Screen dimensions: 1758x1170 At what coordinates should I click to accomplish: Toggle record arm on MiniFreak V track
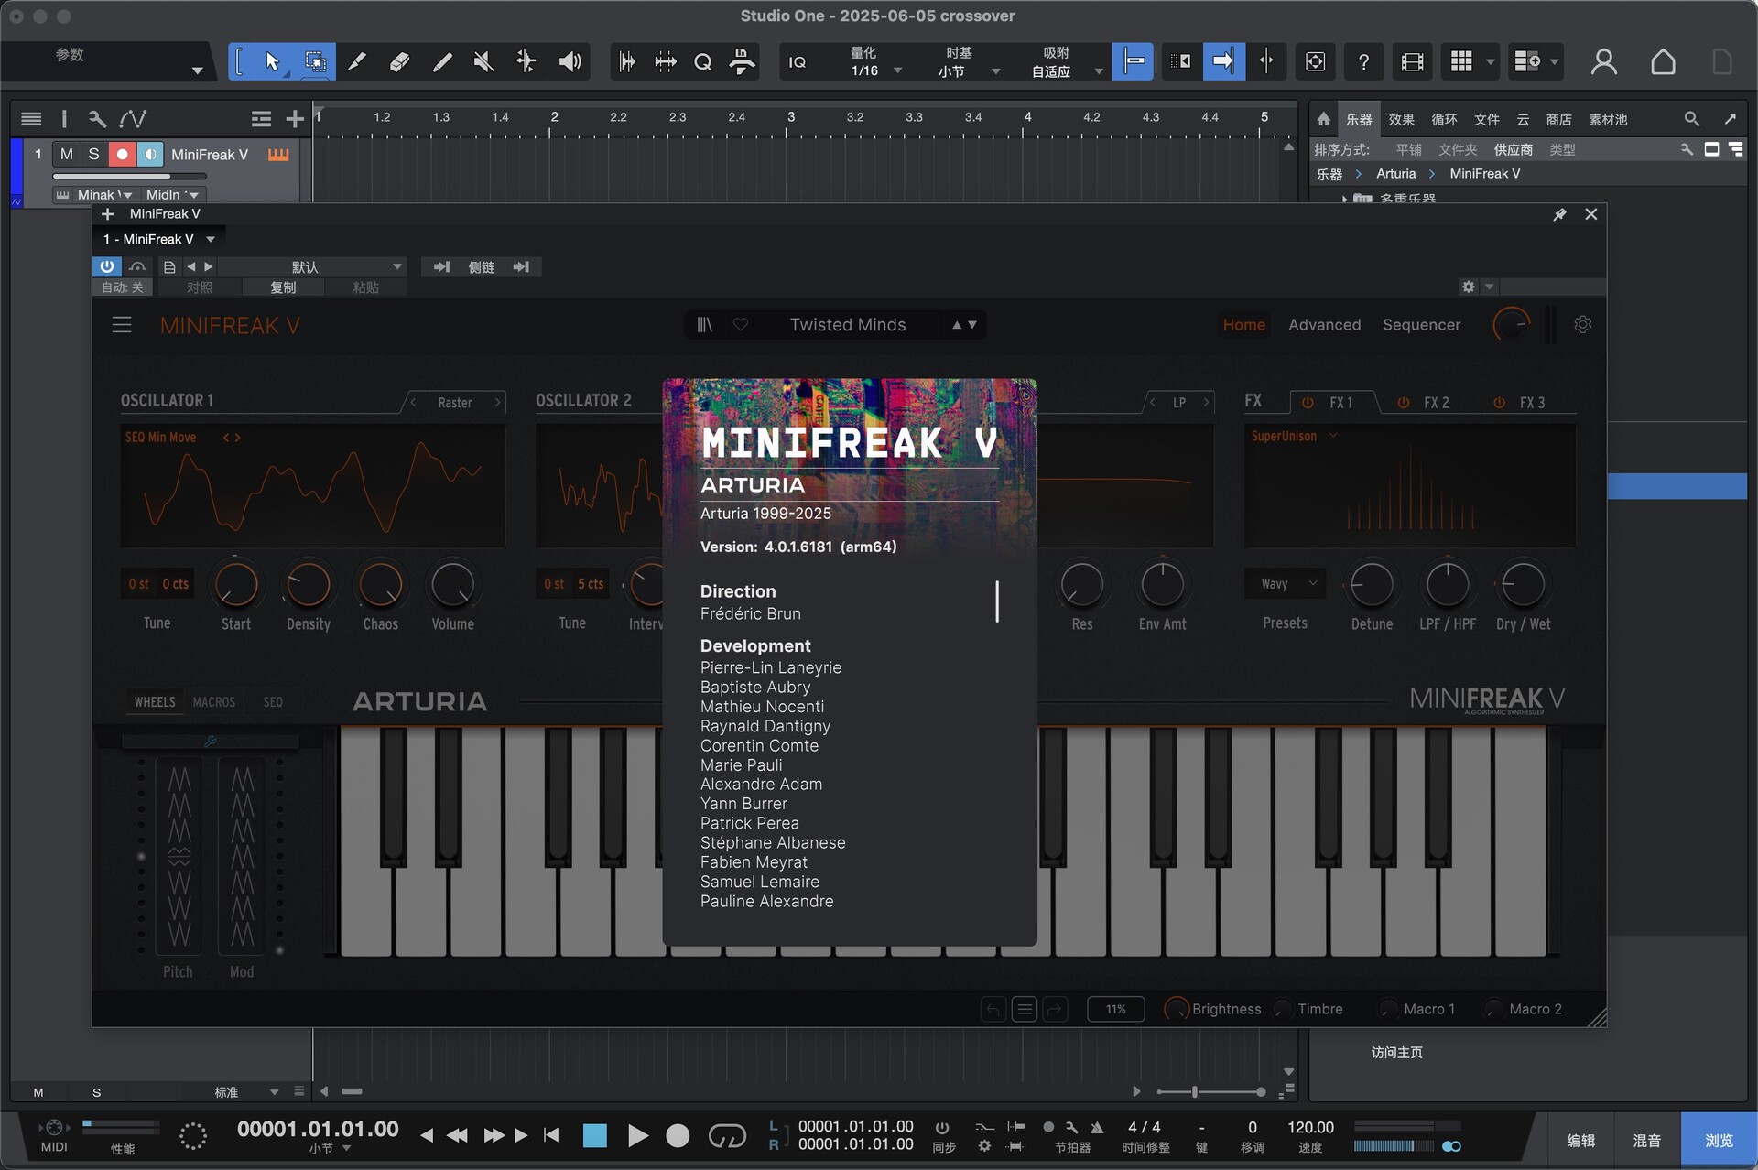tap(122, 155)
